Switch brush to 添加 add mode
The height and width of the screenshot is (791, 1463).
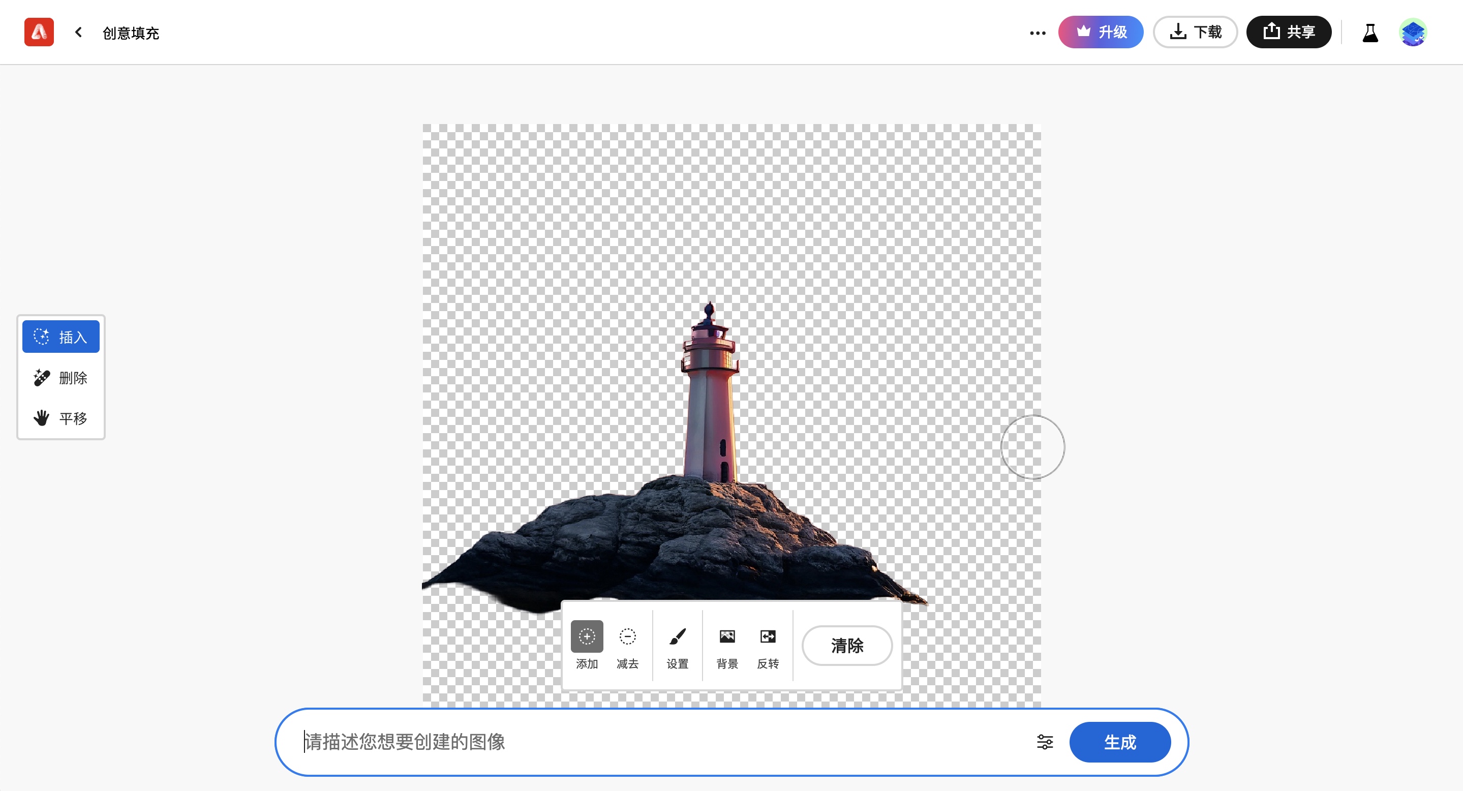click(x=587, y=645)
